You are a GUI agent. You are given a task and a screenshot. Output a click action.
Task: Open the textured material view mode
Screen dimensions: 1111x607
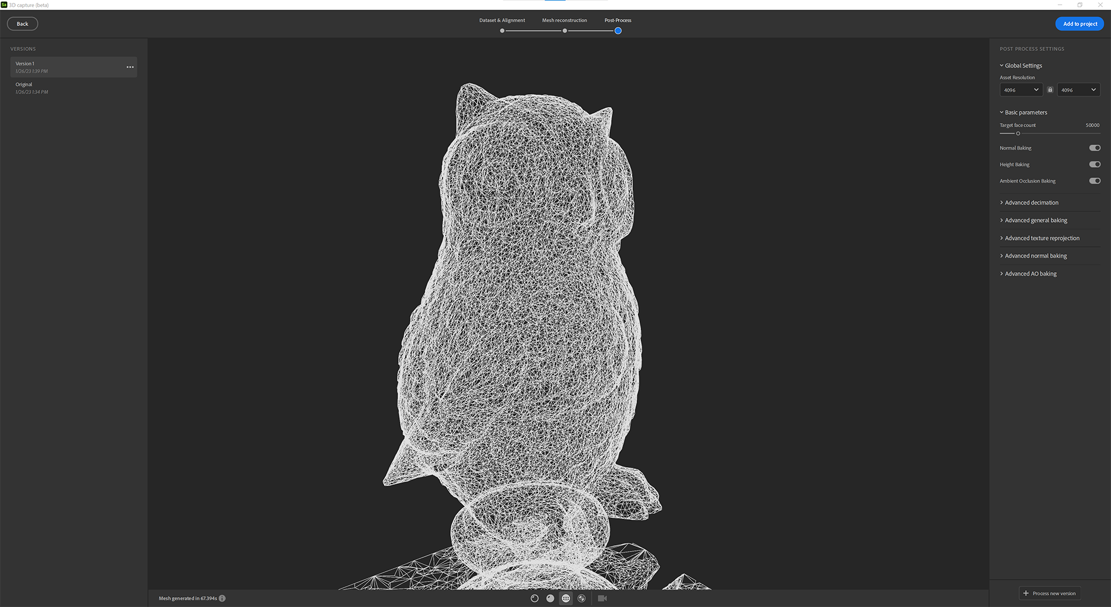[582, 598]
